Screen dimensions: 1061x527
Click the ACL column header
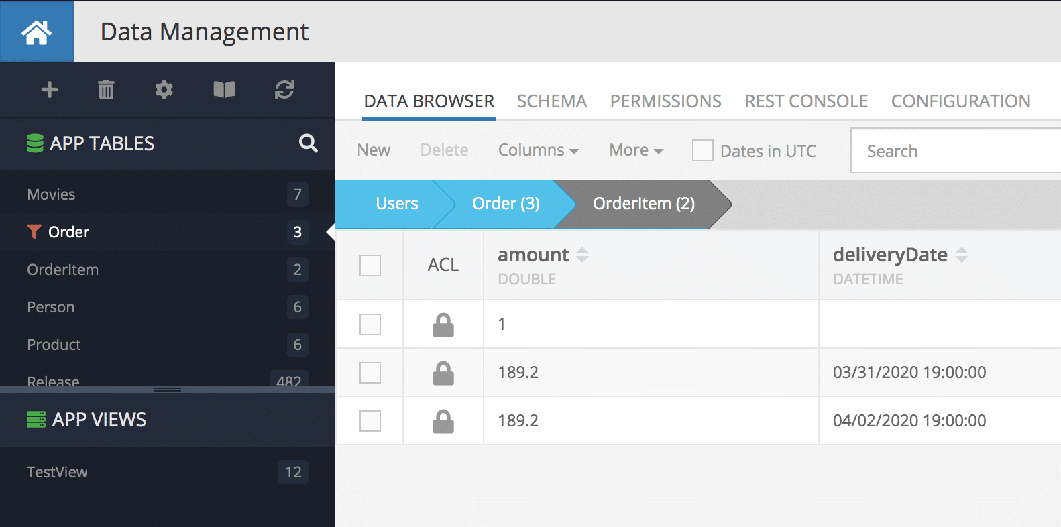click(x=443, y=266)
